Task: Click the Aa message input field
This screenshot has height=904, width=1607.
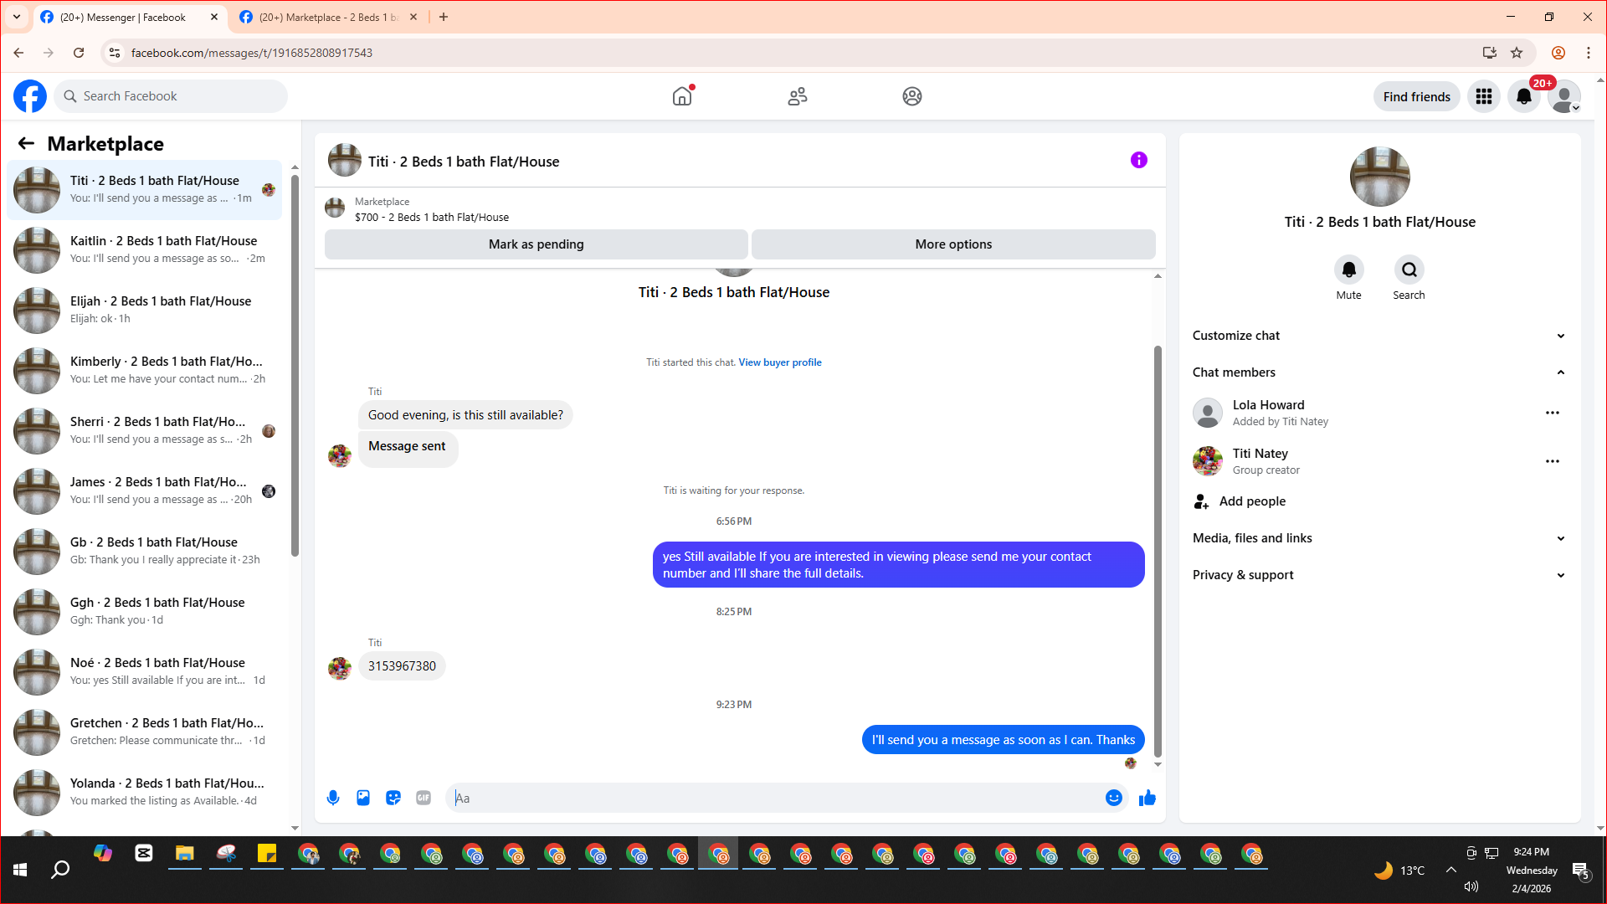Action: point(774,798)
